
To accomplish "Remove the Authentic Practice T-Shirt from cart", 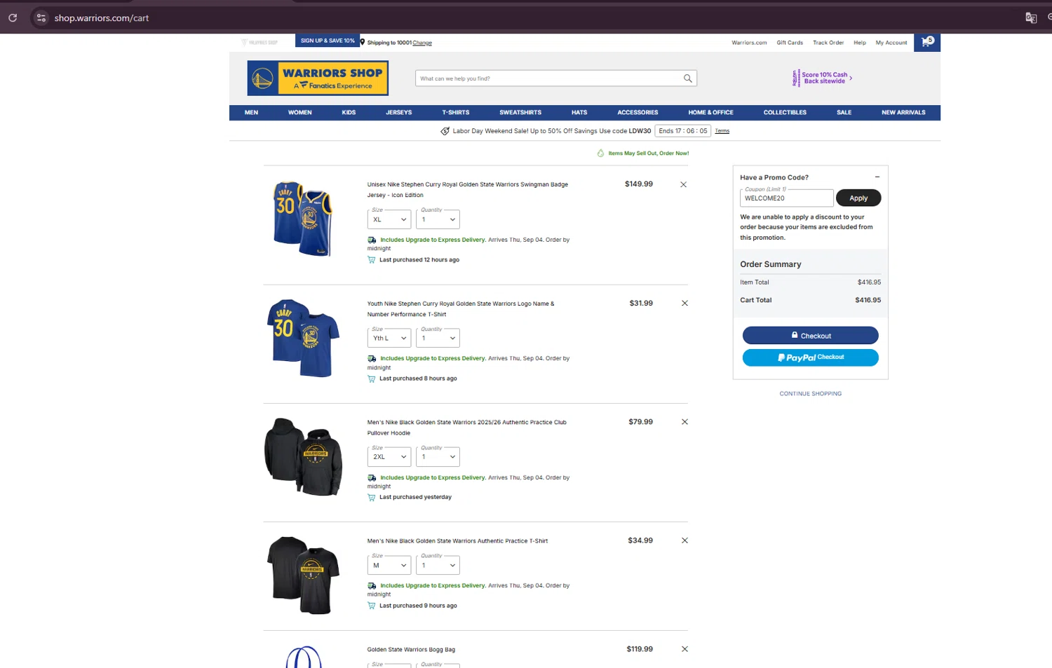I will pyautogui.click(x=685, y=540).
